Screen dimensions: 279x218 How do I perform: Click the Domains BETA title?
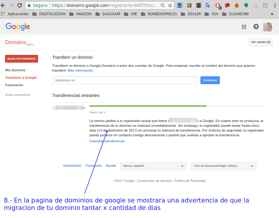point(19,42)
